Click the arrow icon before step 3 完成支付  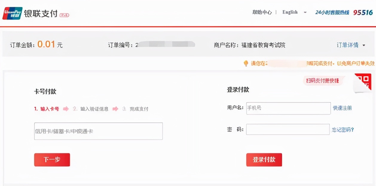tap(115, 109)
